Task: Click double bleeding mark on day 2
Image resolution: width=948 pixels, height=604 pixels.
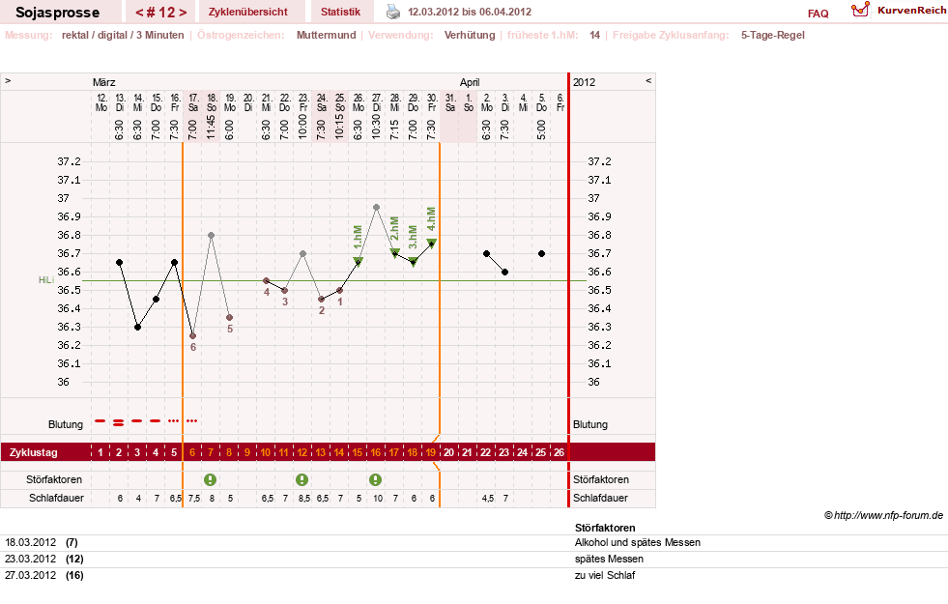Action: [119, 422]
